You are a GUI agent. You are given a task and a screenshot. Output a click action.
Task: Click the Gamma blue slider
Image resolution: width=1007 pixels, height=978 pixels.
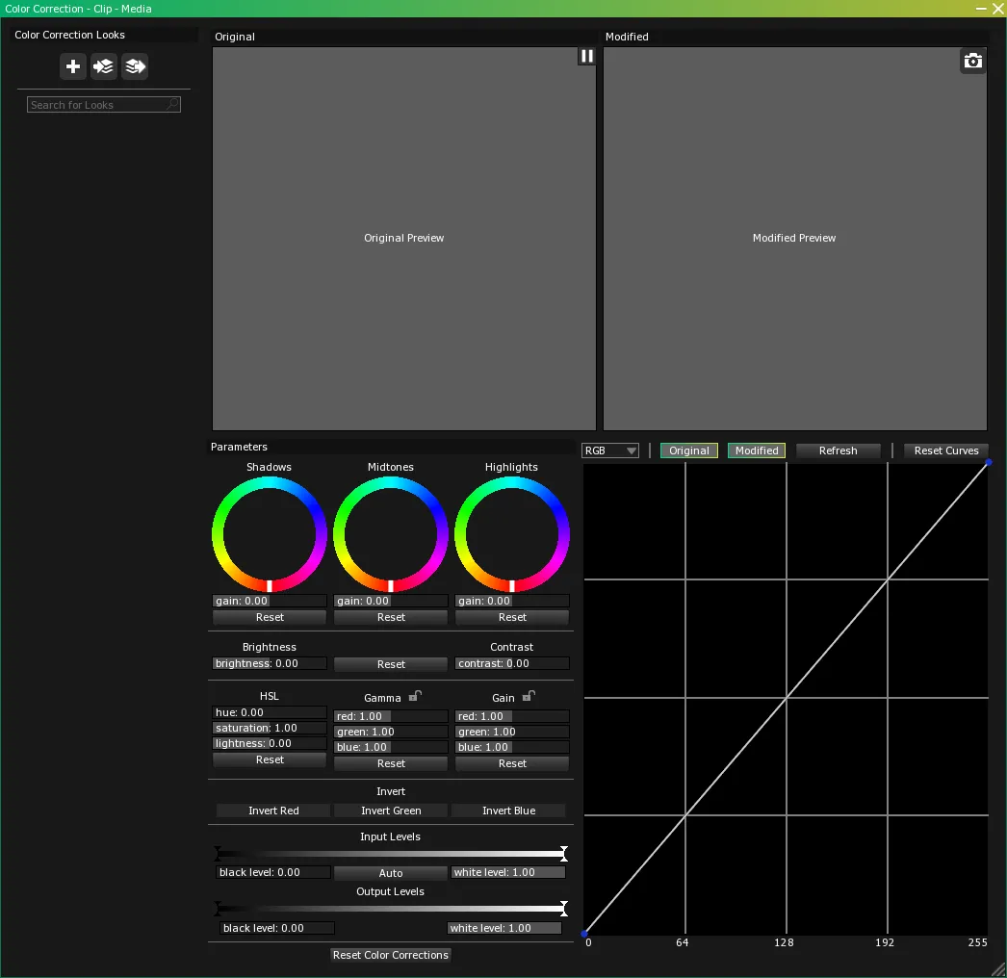391,747
